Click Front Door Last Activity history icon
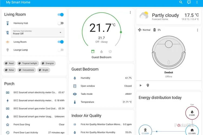The image size is (203, 135). 8,133
